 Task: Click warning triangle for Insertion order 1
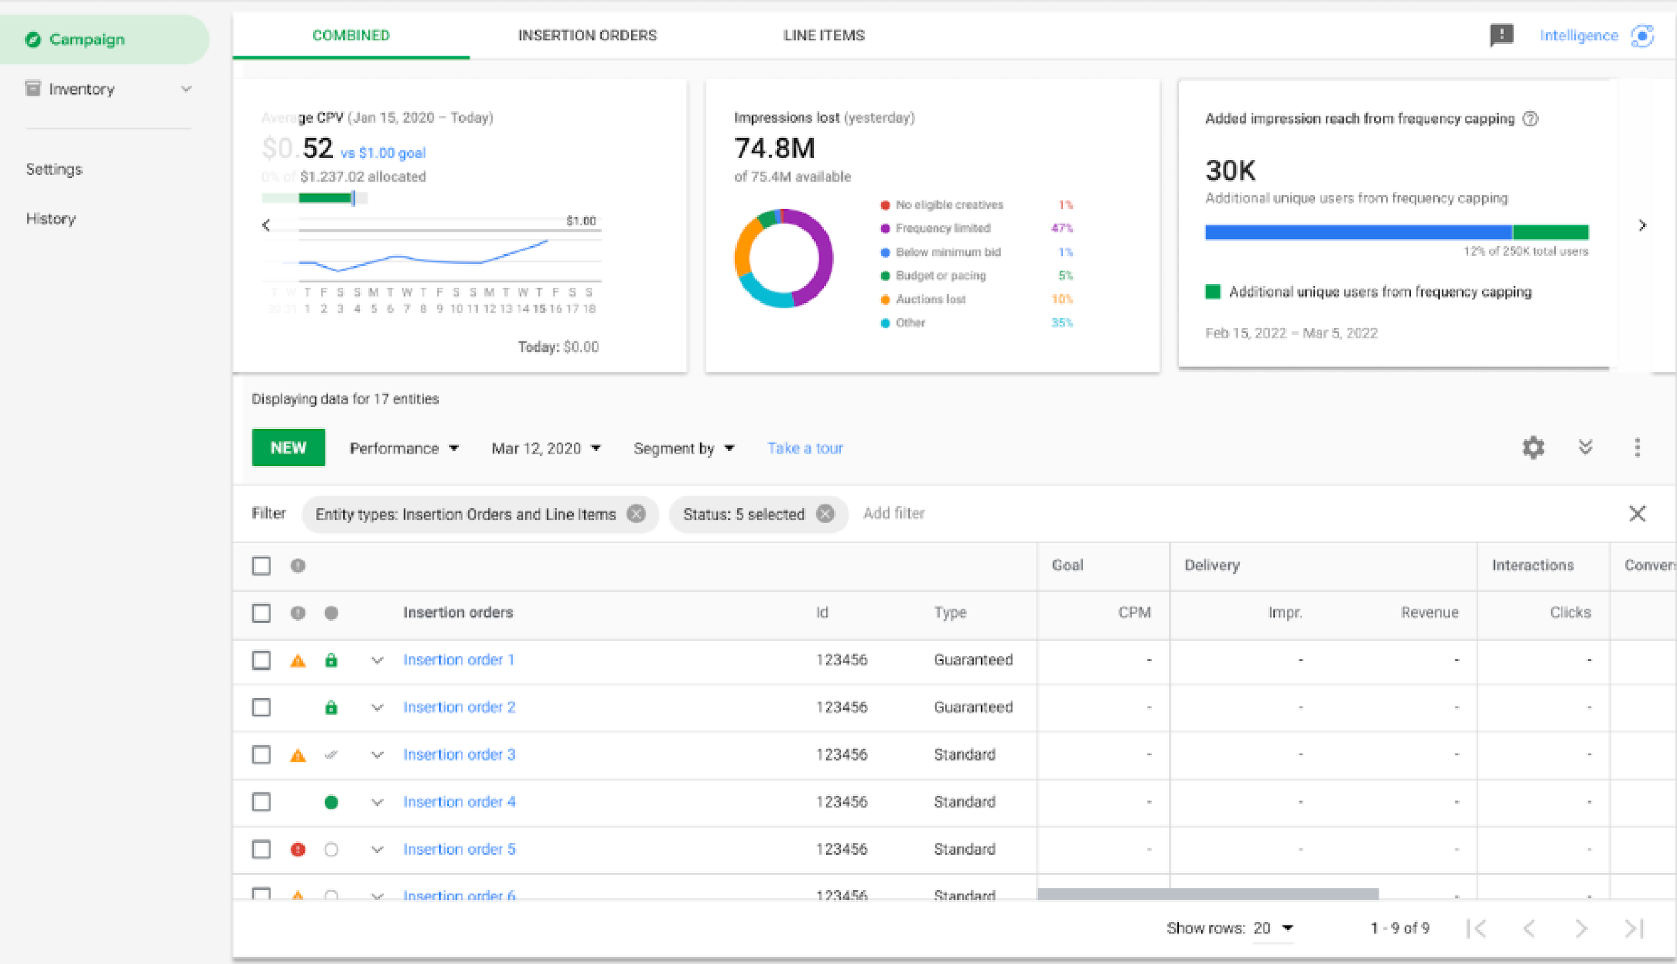coord(298,661)
